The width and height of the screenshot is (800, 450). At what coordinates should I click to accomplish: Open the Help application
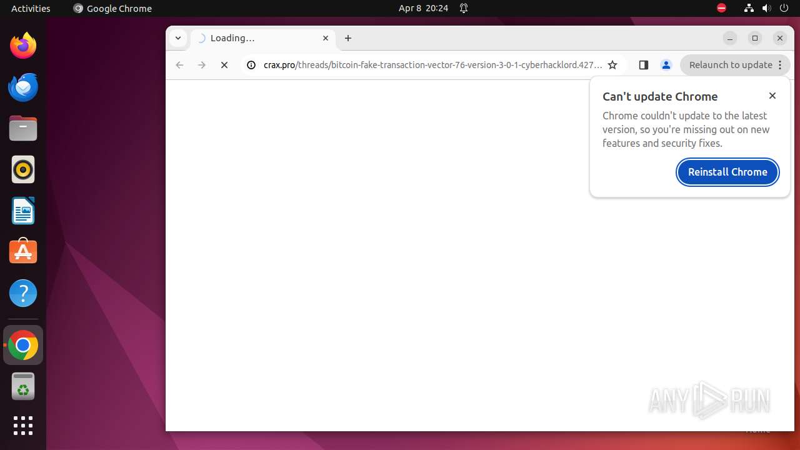click(x=23, y=293)
